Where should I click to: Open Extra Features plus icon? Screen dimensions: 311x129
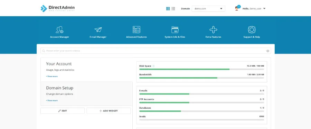(213, 30)
